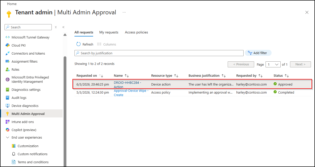The image size is (315, 167).
Task: Switch to the Access policies tab
Action: click(x=136, y=32)
